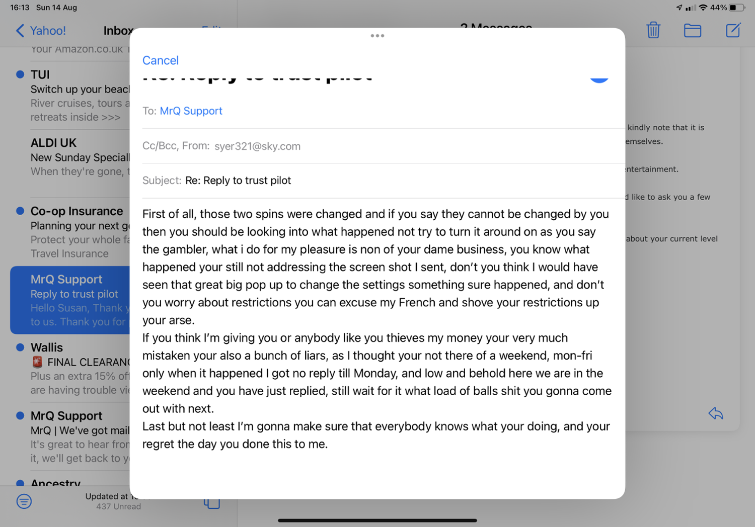Select the highlighted MrQ Support email

click(x=70, y=300)
